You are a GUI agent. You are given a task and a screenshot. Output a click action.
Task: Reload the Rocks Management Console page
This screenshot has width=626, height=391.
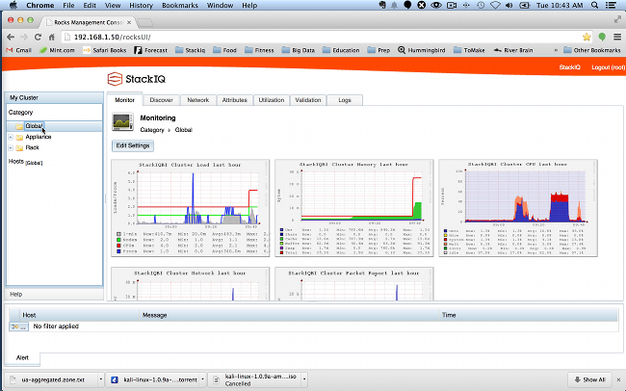pos(38,38)
